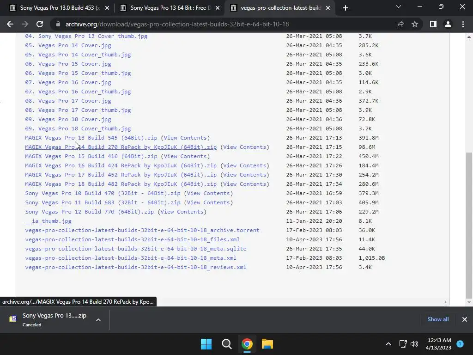The width and height of the screenshot is (473, 355).
Task: View site security lock information
Action: tap(58, 24)
